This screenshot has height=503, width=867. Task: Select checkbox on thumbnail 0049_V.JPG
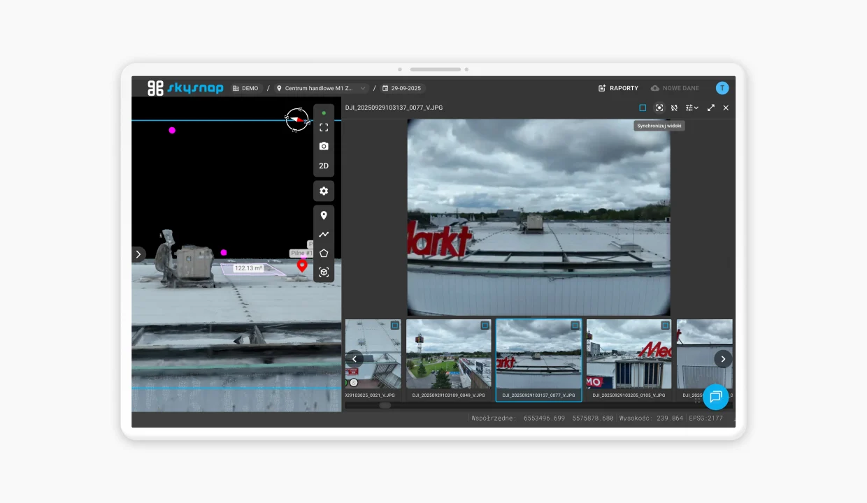coord(485,326)
